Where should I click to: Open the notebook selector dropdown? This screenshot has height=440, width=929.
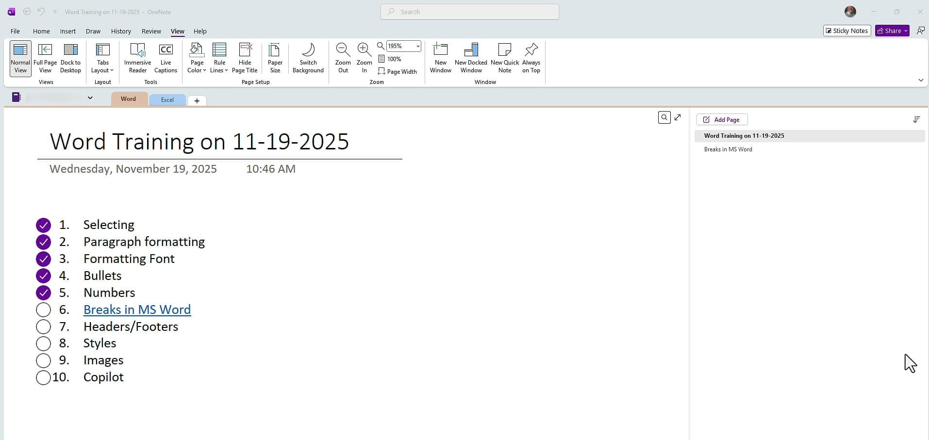point(90,98)
